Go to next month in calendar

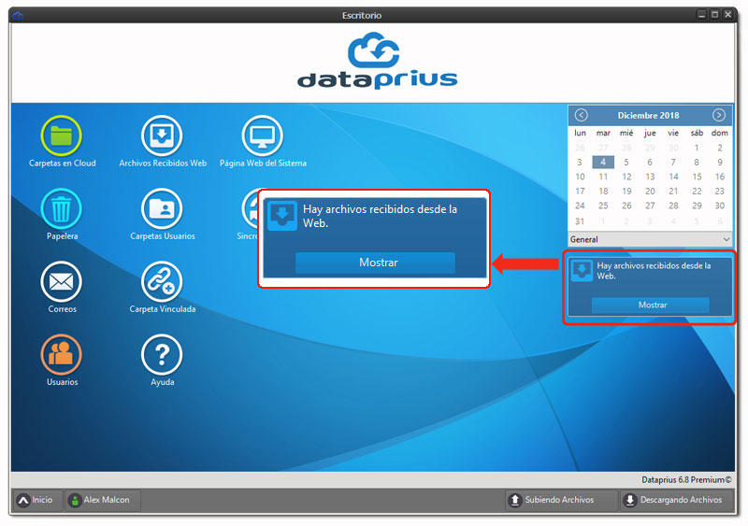click(x=718, y=115)
